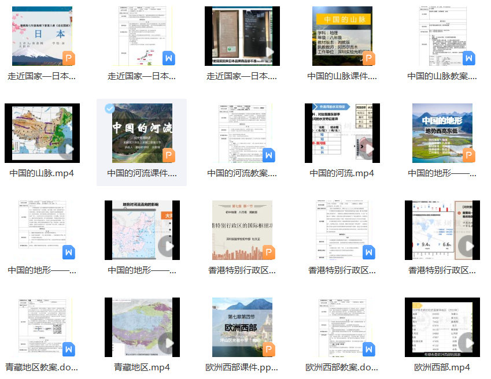Click the PPT badge on 欧洲西部课件

click(268, 349)
